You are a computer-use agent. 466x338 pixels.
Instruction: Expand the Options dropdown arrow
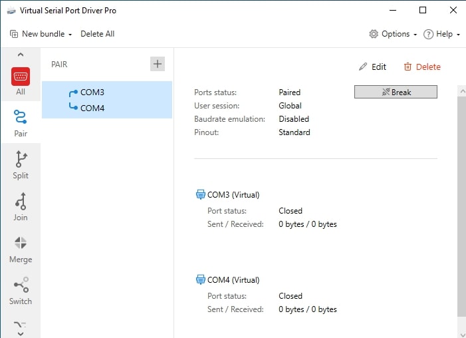pyautogui.click(x=415, y=35)
